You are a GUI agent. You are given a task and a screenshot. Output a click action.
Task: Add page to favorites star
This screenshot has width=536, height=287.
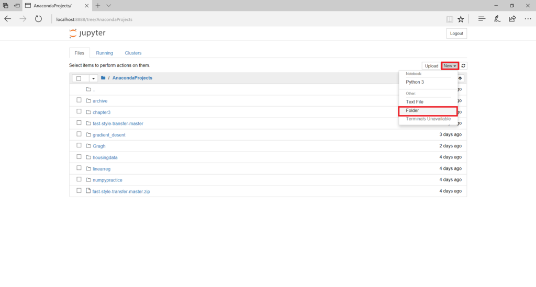pyautogui.click(x=461, y=19)
